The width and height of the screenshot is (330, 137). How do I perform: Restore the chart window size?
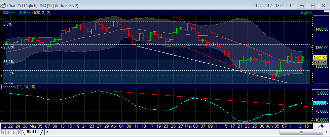(x=313, y=5)
